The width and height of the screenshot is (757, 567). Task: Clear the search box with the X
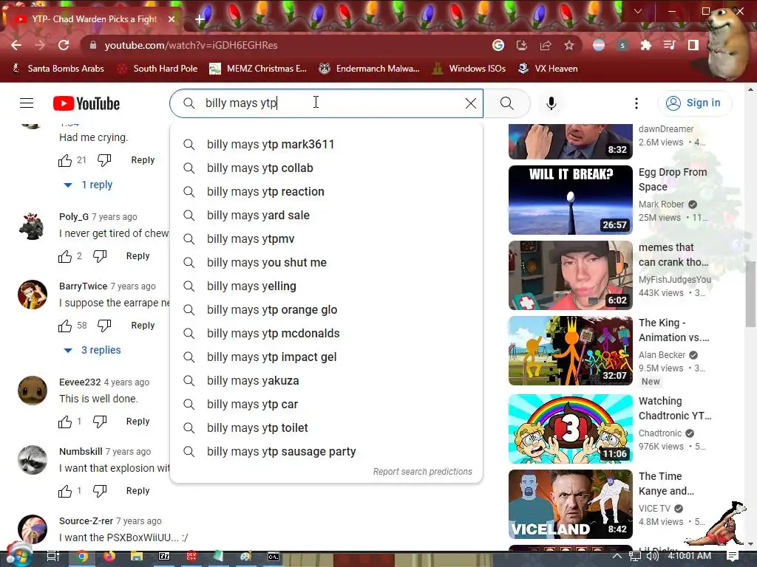point(471,103)
